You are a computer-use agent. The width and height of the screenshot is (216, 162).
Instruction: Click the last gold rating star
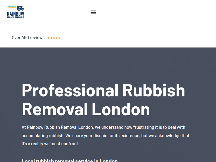click(59, 38)
